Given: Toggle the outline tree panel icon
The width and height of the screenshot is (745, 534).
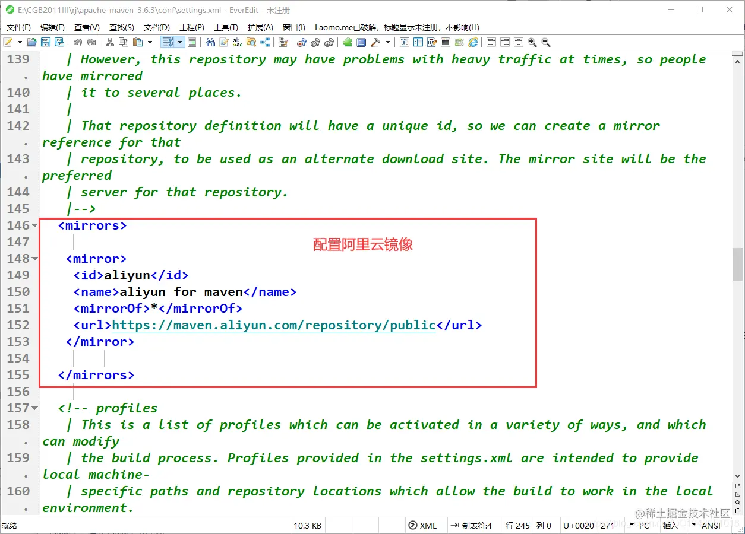Looking at the screenshot, I should [405, 42].
